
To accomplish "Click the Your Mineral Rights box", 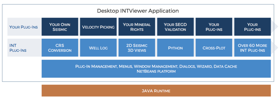I will [137, 27].
